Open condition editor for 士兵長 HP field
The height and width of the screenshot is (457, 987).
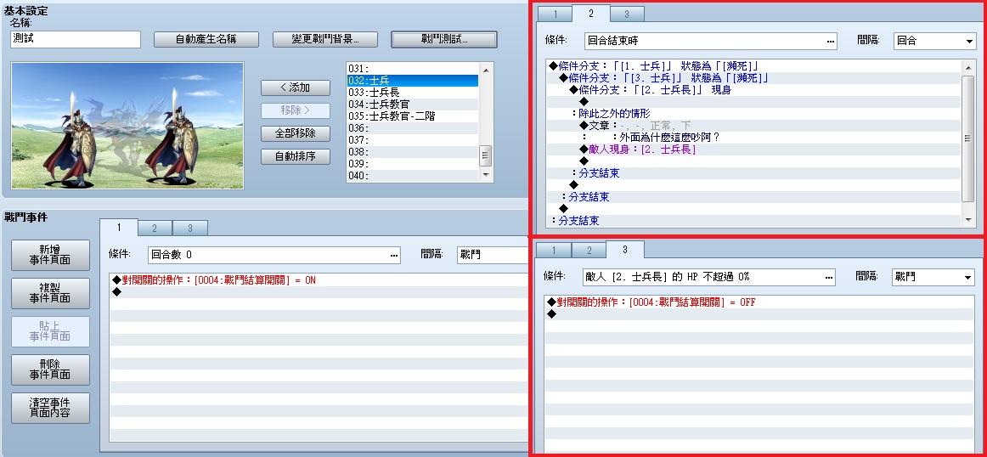click(x=830, y=277)
